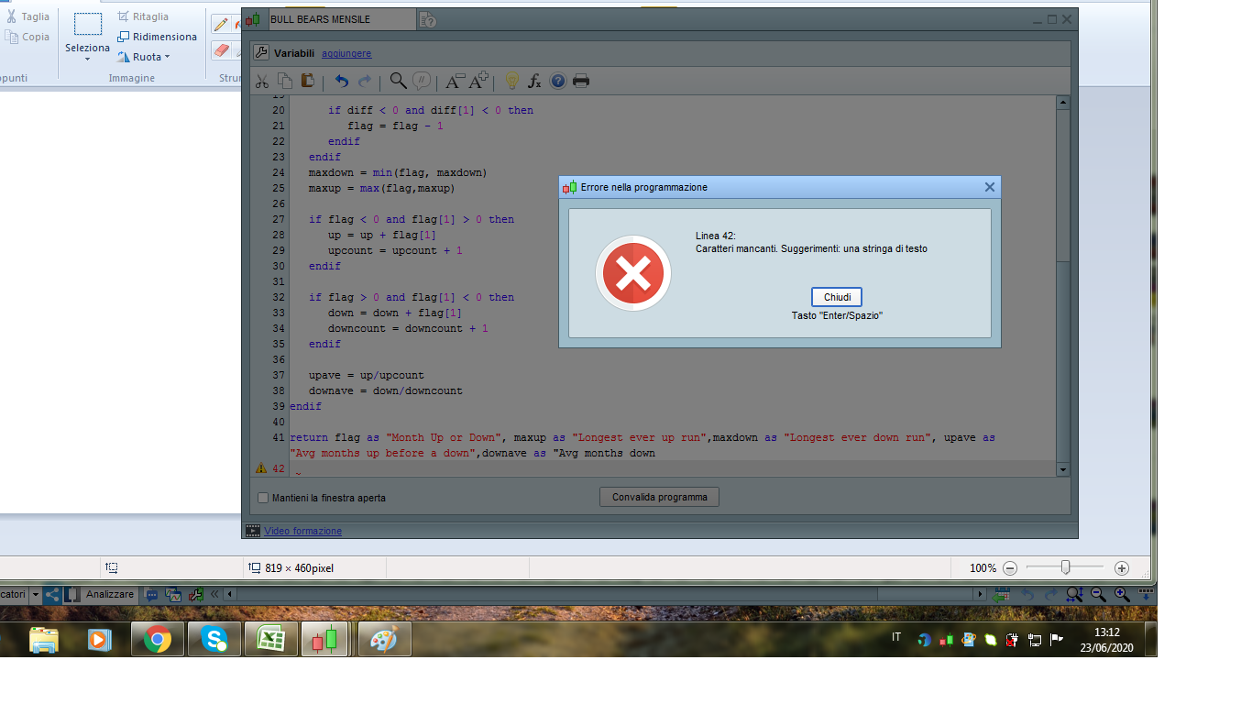Click the comment bubble icon in editor toolbar
The width and height of the screenshot is (1252, 704).
422,81
